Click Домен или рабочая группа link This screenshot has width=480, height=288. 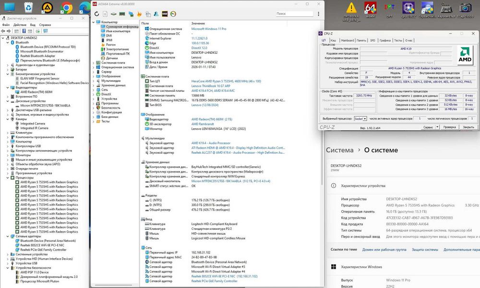[x=384, y=250]
